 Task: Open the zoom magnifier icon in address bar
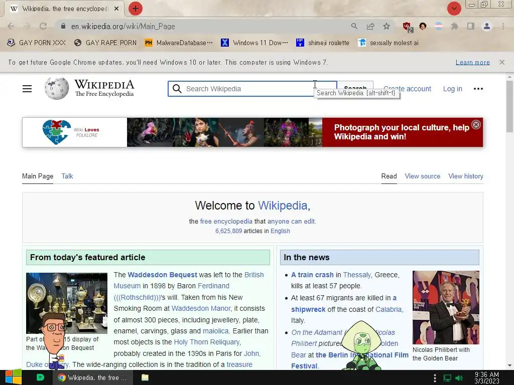(354, 26)
